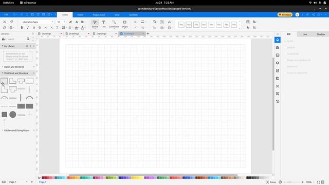This screenshot has width=329, height=185.
Task: Select the No fill option
Action: 289,41
